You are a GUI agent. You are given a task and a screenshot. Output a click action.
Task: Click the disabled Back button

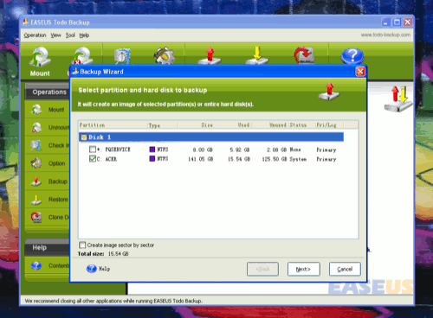262,269
